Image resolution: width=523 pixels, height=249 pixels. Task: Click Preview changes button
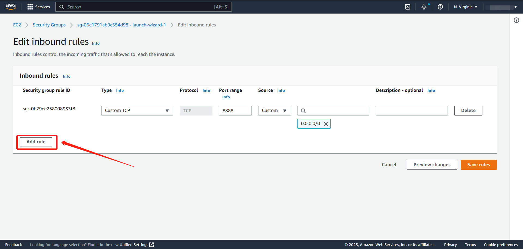click(x=432, y=165)
